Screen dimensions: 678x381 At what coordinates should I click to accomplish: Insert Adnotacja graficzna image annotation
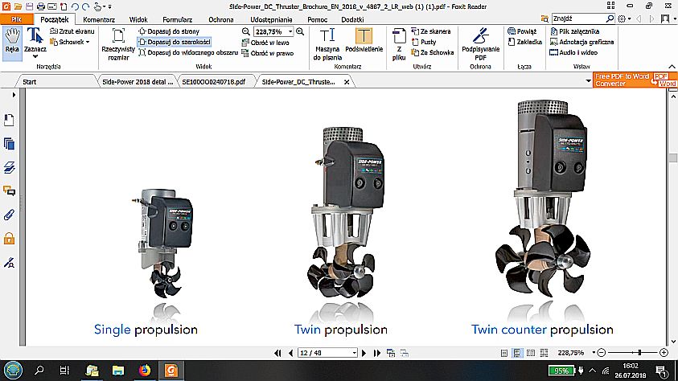[x=581, y=42]
